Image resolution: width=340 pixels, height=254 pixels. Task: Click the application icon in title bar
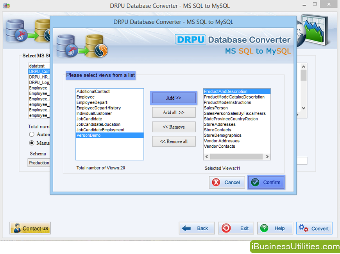tap(7, 5)
